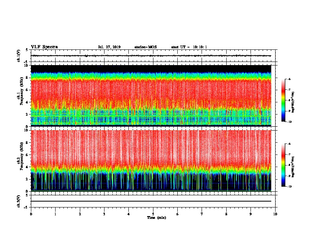Click the date "Jul. 27, 2019"
The height and width of the screenshot is (240, 310).
click(x=109, y=47)
